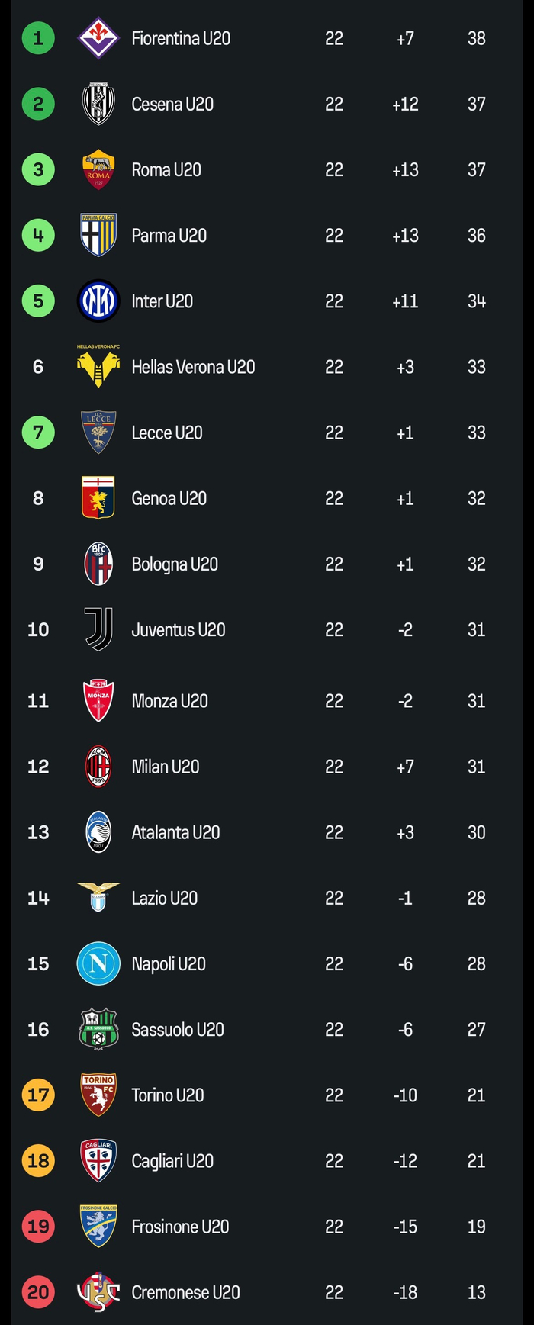Open the Lecce U20 team link
This screenshot has height=1325, width=534.
tap(167, 433)
